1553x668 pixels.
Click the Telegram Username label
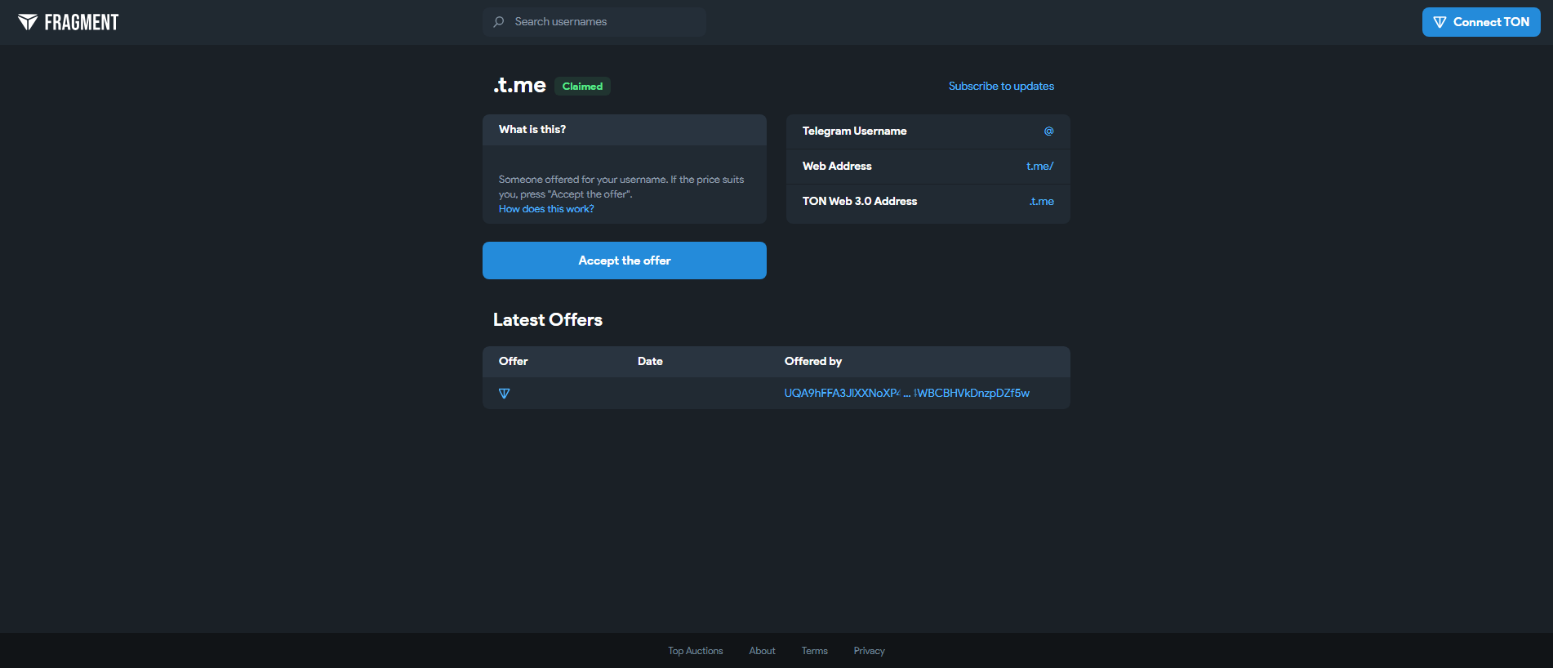tap(855, 131)
